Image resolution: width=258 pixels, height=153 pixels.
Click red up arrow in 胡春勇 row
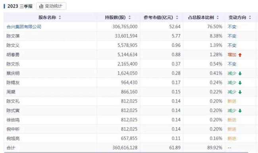coord(240,55)
